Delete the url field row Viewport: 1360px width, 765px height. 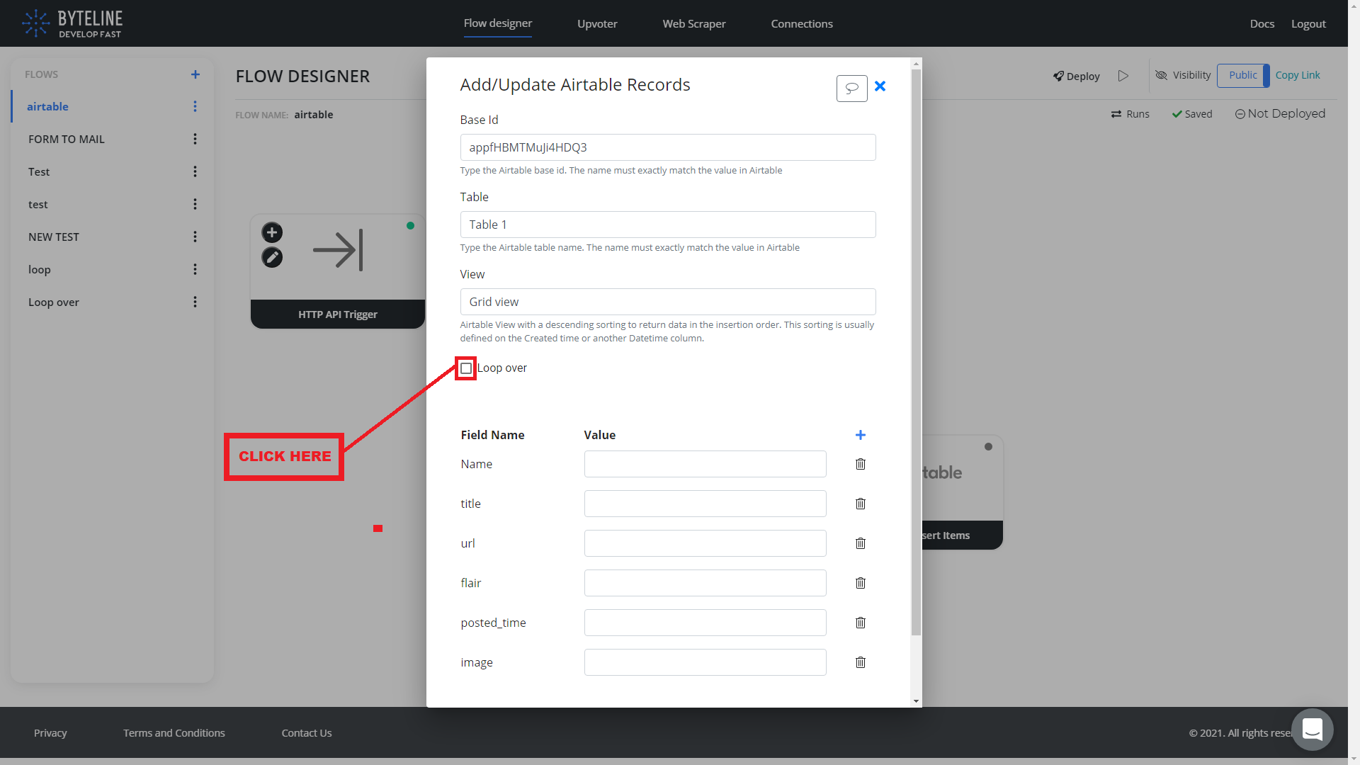861,543
